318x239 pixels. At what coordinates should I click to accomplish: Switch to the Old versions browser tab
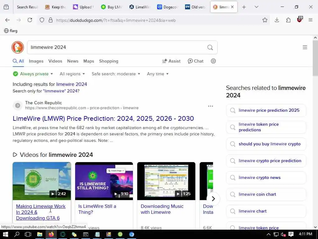(196, 7)
